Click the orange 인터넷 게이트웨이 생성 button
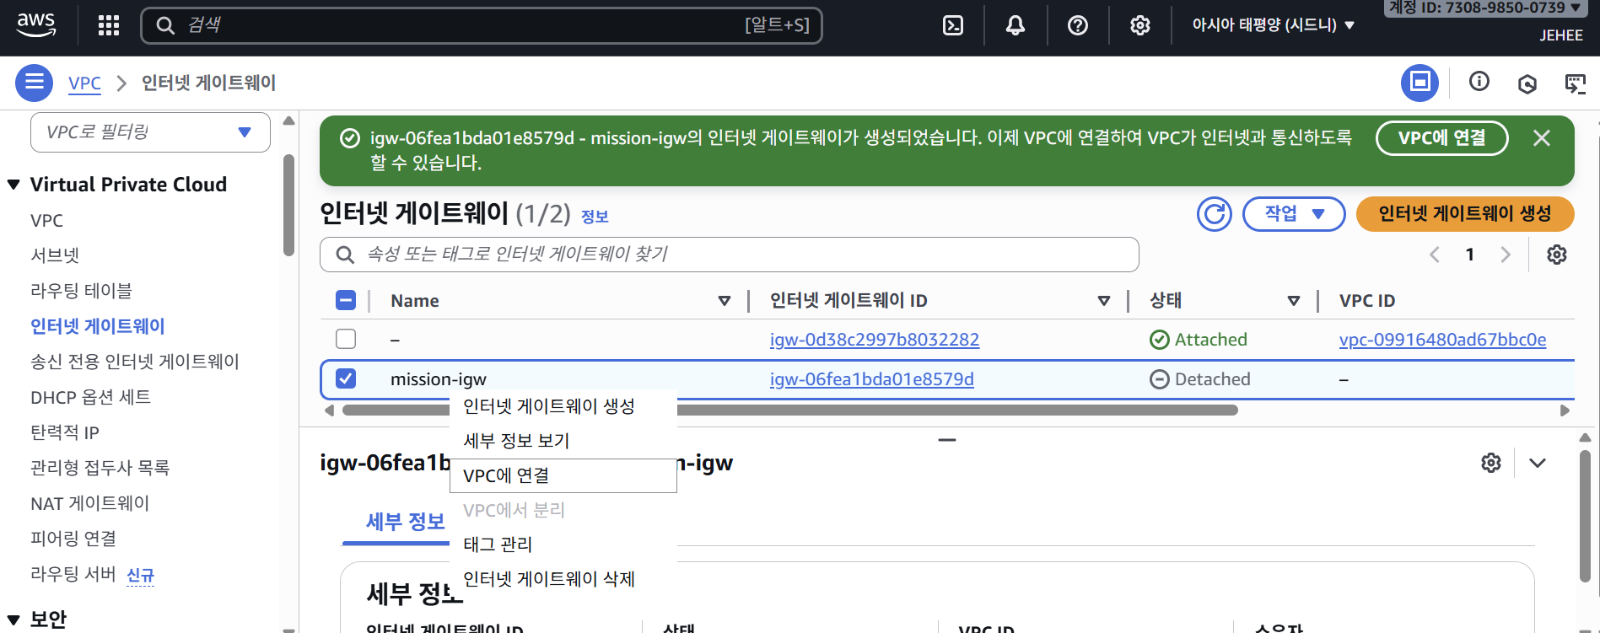The height and width of the screenshot is (633, 1600). click(x=1464, y=214)
